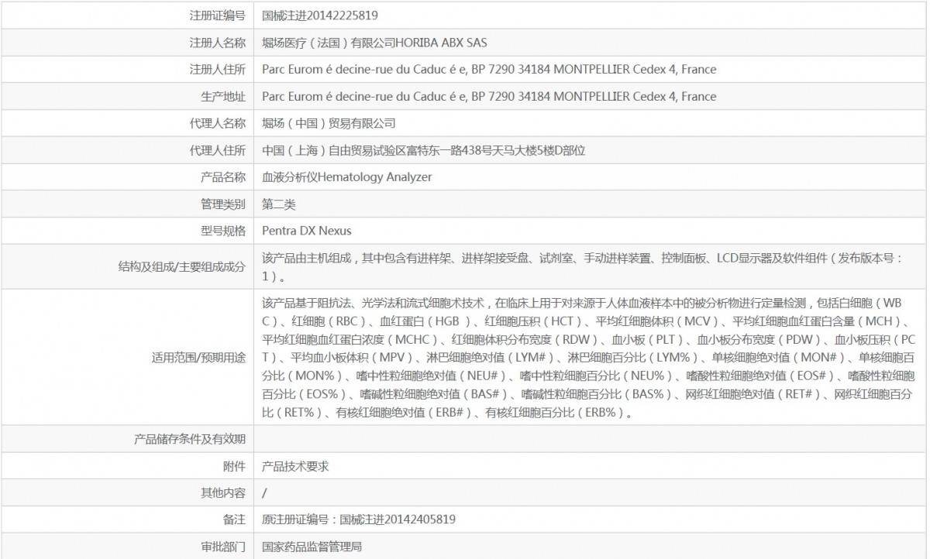Select the 备注 label
This screenshot has height=559, width=930.
235,520
